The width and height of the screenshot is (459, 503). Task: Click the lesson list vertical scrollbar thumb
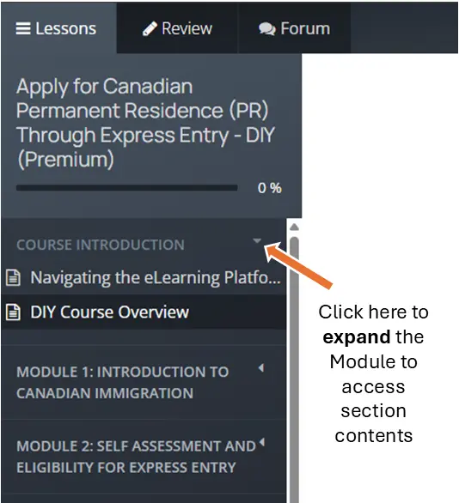(x=294, y=369)
